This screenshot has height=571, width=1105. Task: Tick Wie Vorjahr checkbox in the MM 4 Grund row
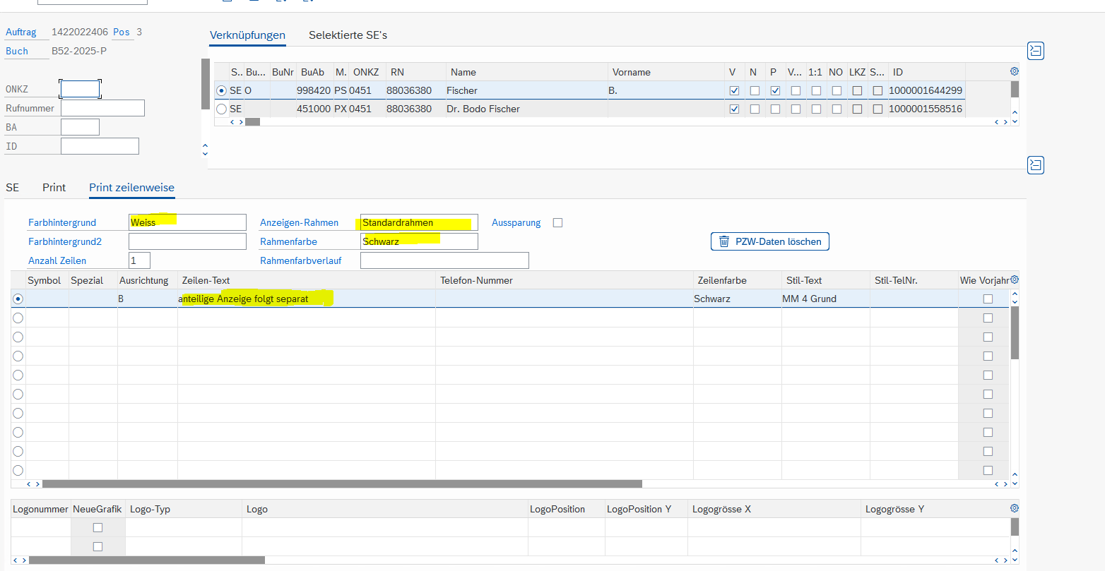pyautogui.click(x=988, y=299)
